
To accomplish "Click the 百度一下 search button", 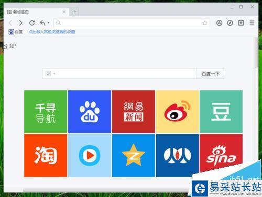I will (211, 74).
